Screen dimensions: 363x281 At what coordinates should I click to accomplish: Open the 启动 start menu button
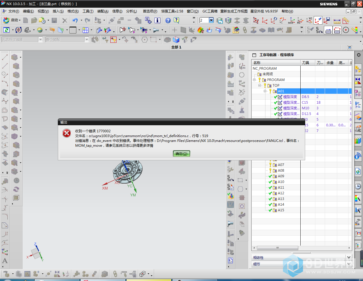click(x=12, y=20)
